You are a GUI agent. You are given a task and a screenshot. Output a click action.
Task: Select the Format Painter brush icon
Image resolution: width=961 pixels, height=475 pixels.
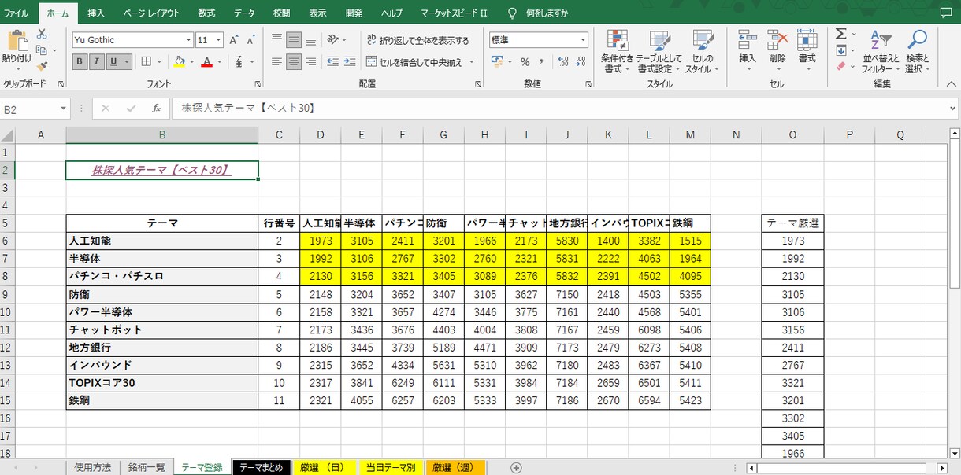pyautogui.click(x=42, y=65)
